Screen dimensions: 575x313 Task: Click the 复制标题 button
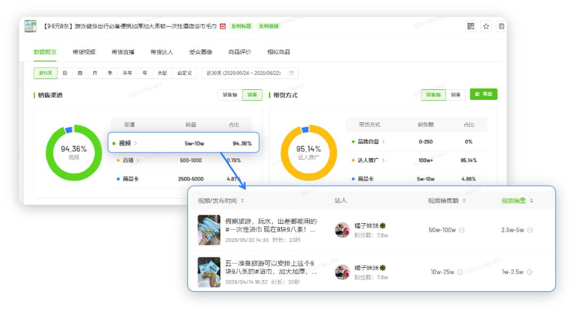(241, 26)
